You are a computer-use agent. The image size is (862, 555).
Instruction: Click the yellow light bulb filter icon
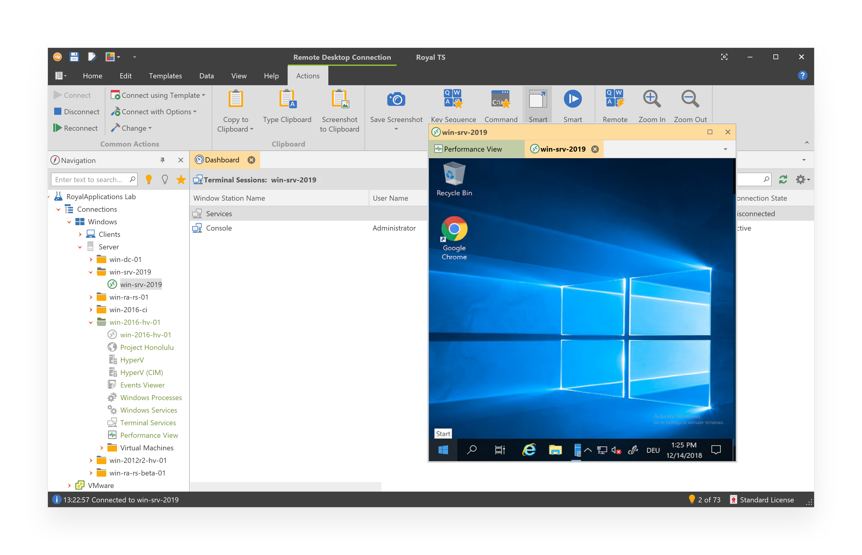point(148,179)
